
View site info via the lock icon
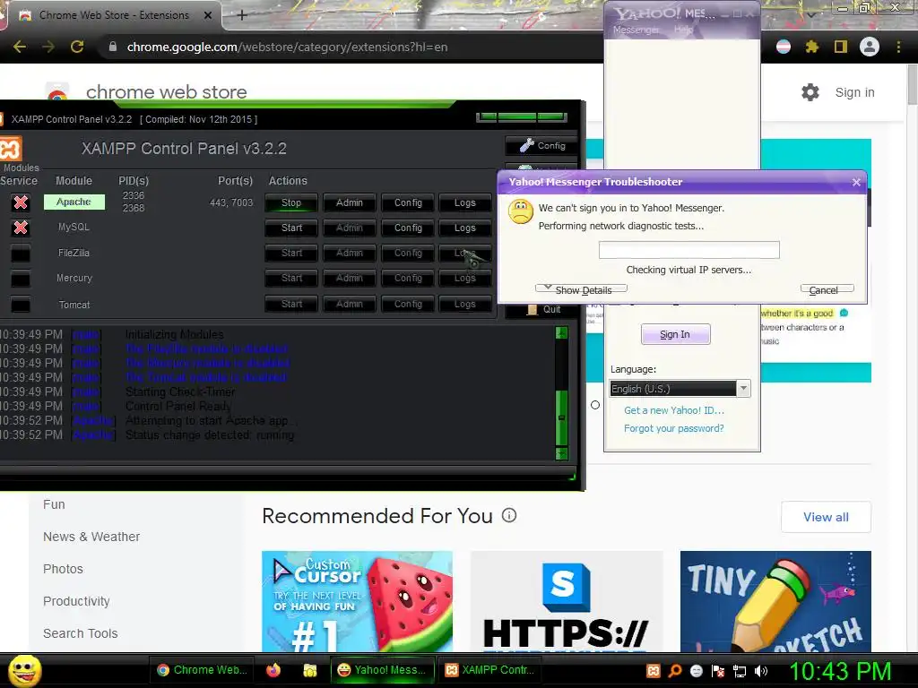(113, 47)
